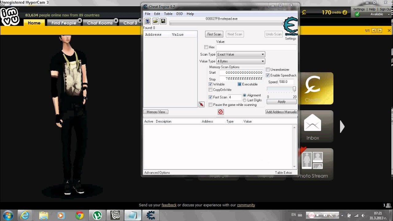Enable the CopyOnWrite checkbox

pos(210,90)
